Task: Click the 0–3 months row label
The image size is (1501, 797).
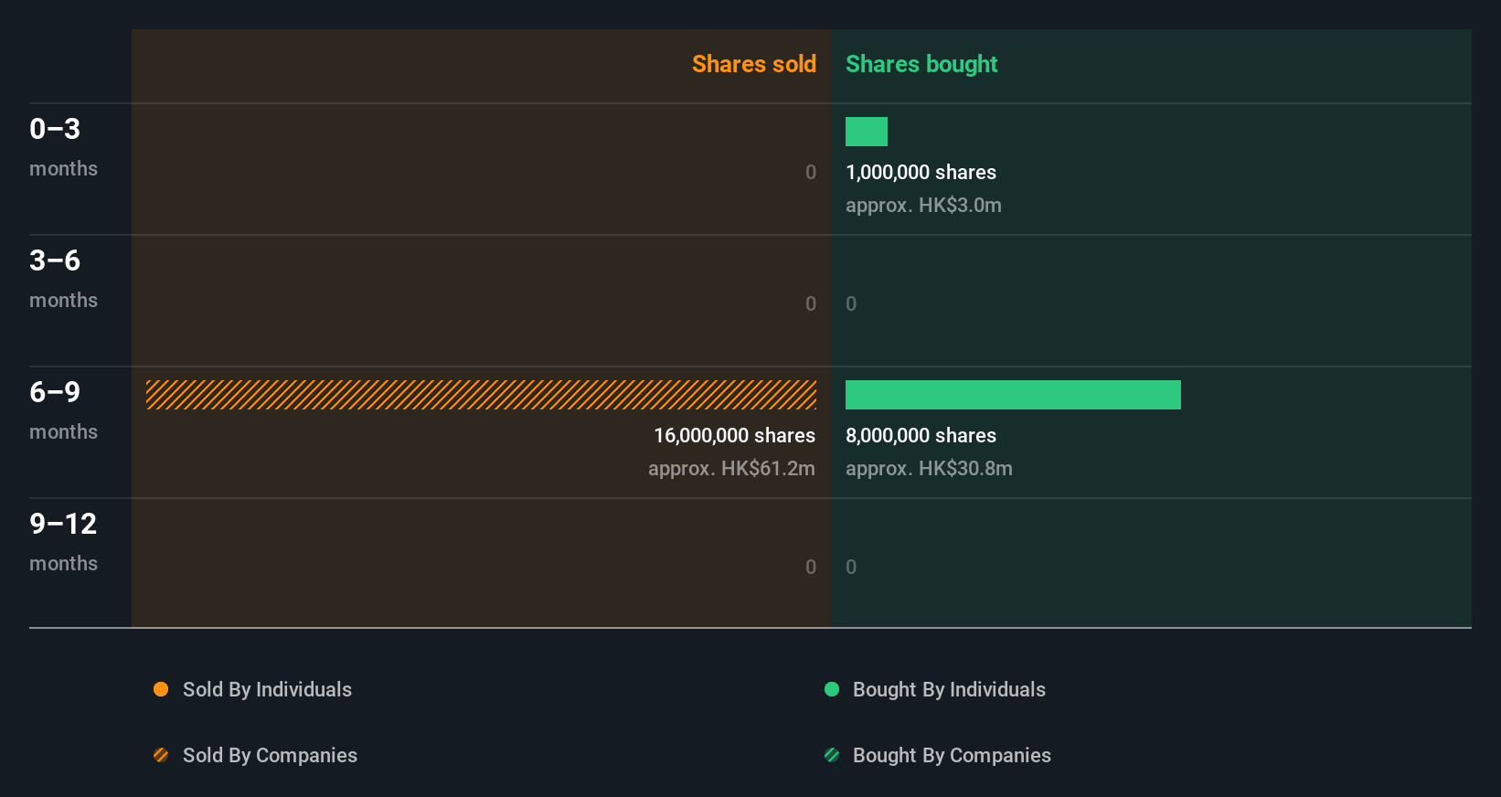Action: pyautogui.click(x=63, y=146)
